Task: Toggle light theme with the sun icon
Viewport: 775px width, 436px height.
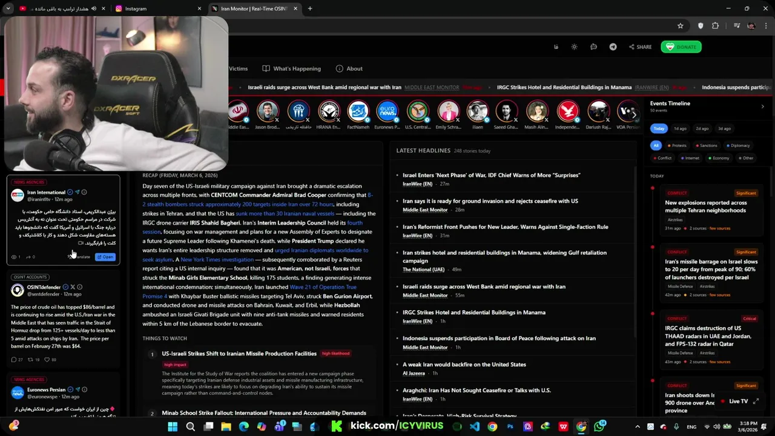Action: [574, 47]
